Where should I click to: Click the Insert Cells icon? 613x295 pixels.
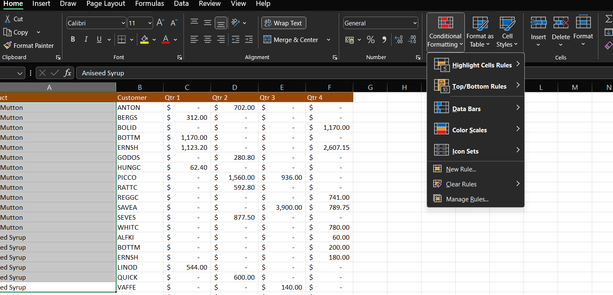click(x=538, y=23)
